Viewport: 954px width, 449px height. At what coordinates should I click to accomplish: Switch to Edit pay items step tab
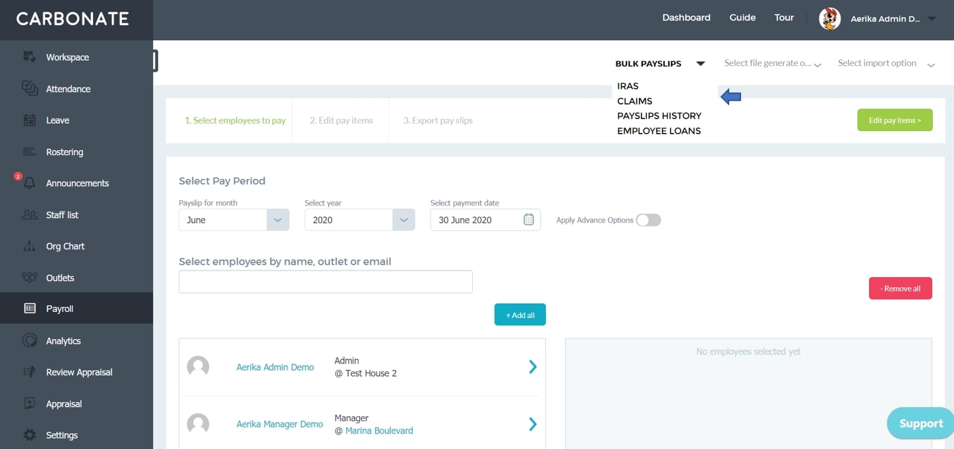(x=342, y=120)
